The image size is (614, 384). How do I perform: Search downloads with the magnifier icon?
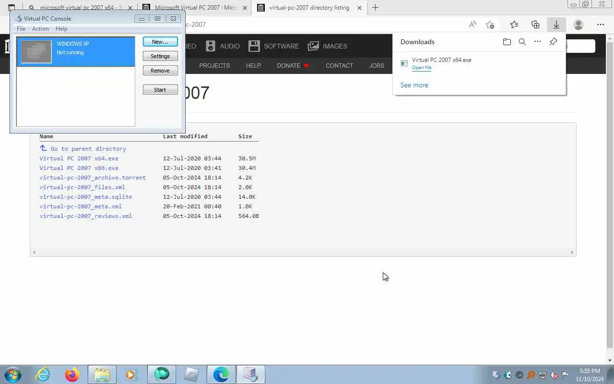pos(522,42)
